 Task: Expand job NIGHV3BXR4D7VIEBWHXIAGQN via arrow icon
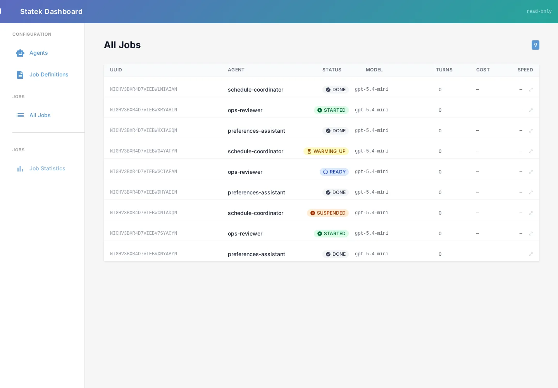pos(531,131)
